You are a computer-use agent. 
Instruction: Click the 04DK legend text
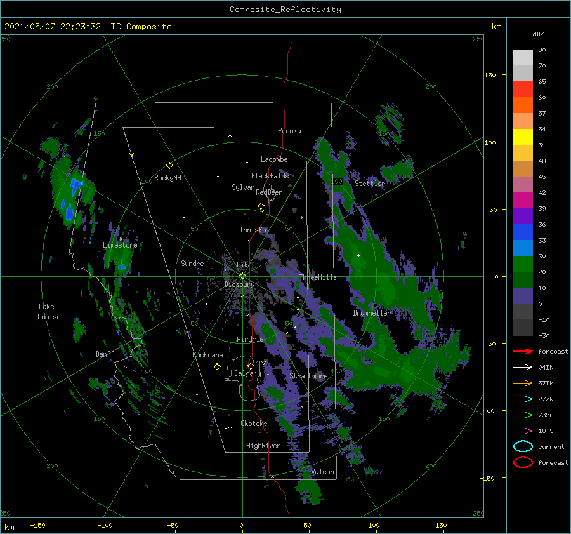(x=546, y=368)
